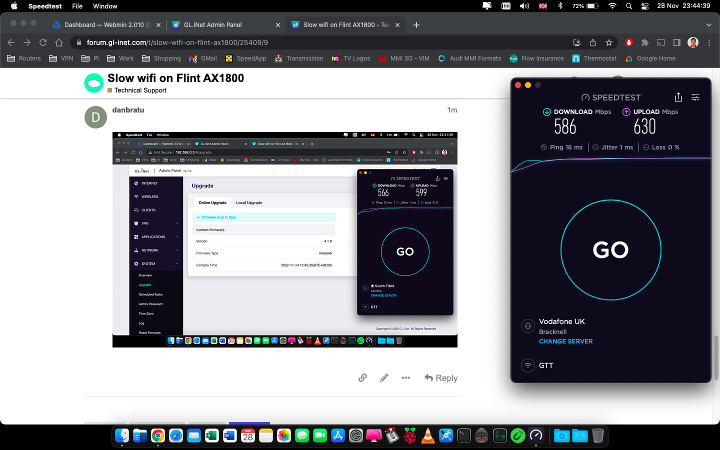This screenshot has height=450, width=720.
Task: Open danbratu's user profile name
Action: 128,110
